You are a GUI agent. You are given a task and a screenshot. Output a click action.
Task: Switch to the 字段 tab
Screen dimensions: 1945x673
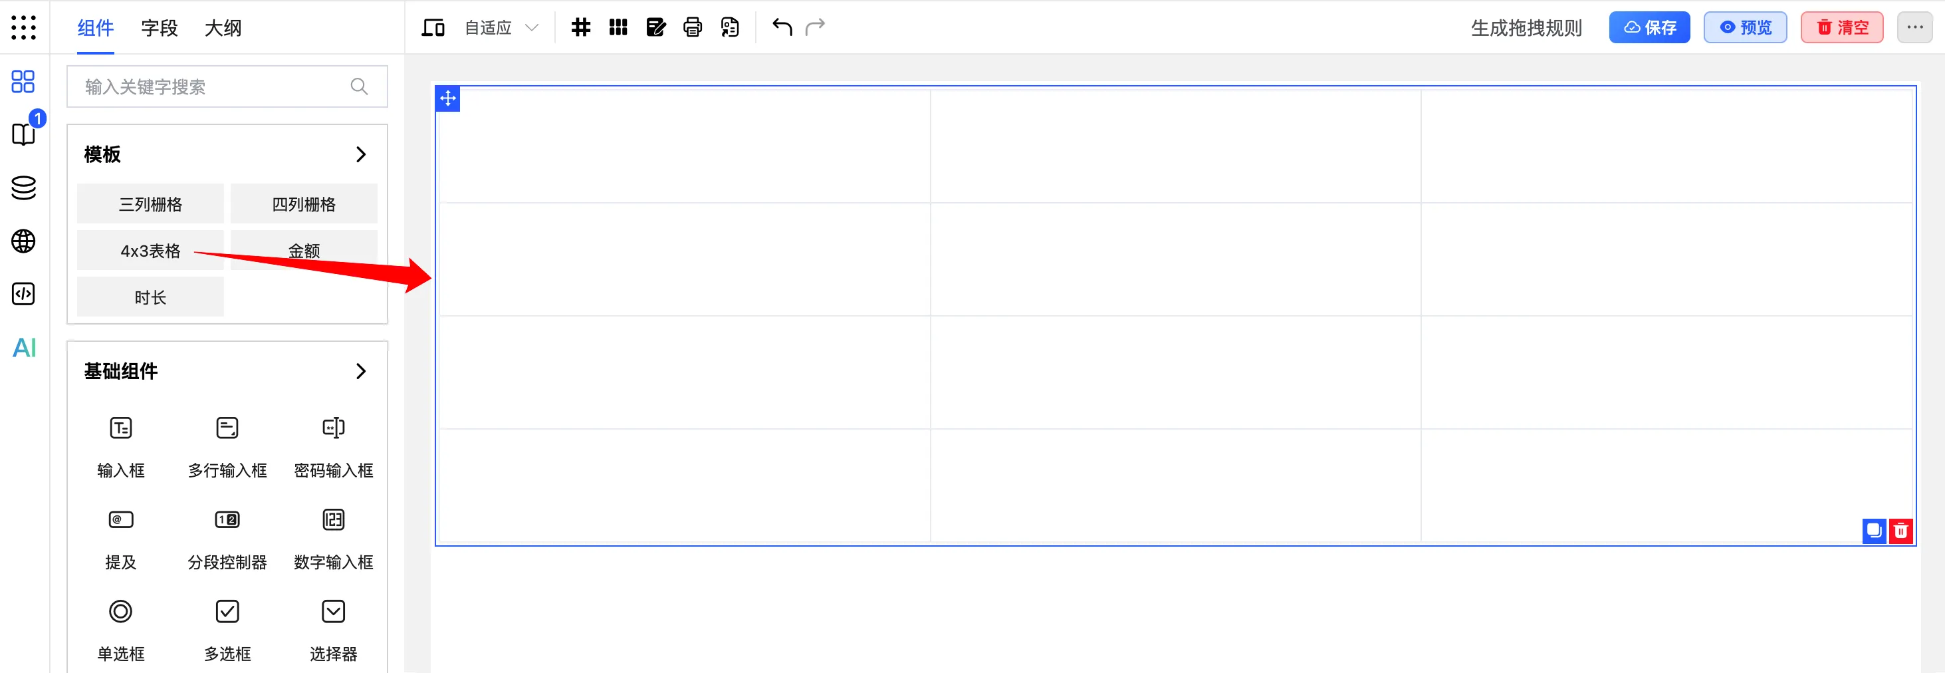(160, 28)
